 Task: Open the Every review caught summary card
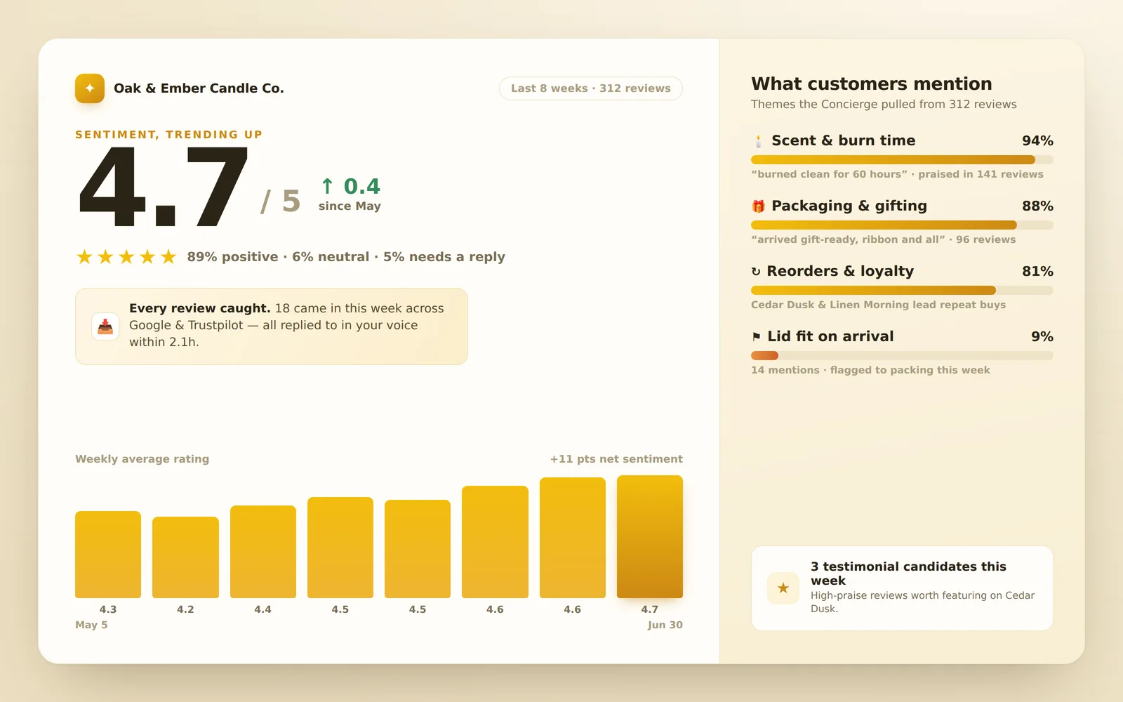(272, 326)
